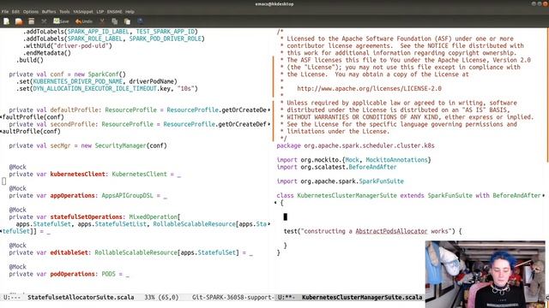Open the Buffers menu
The width and height of the screenshot is (549, 308).
[49, 11]
